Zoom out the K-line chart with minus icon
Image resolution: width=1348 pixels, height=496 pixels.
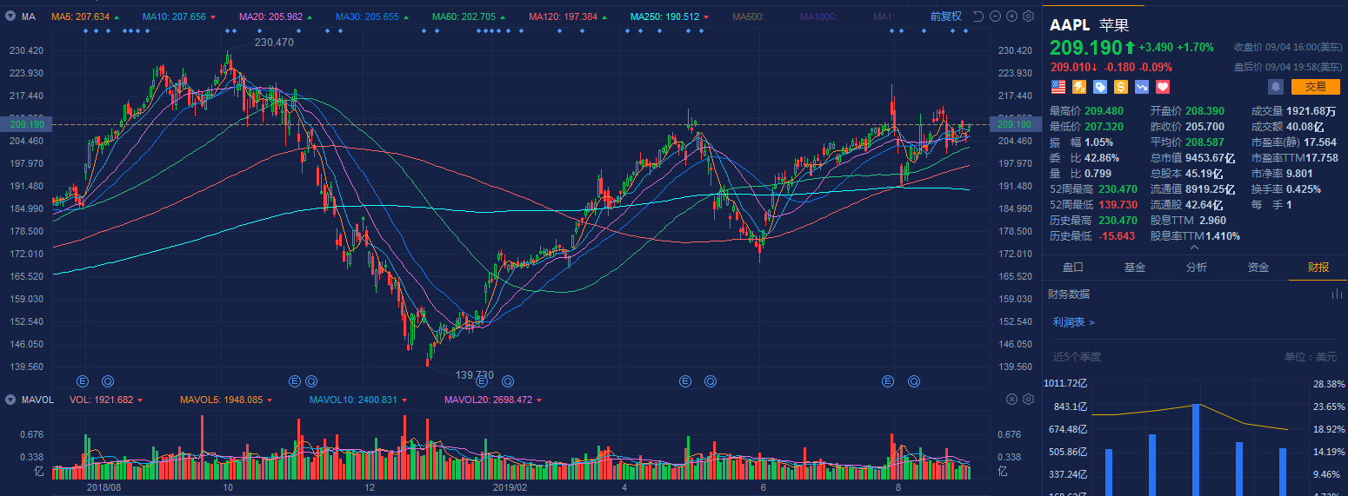click(x=995, y=16)
